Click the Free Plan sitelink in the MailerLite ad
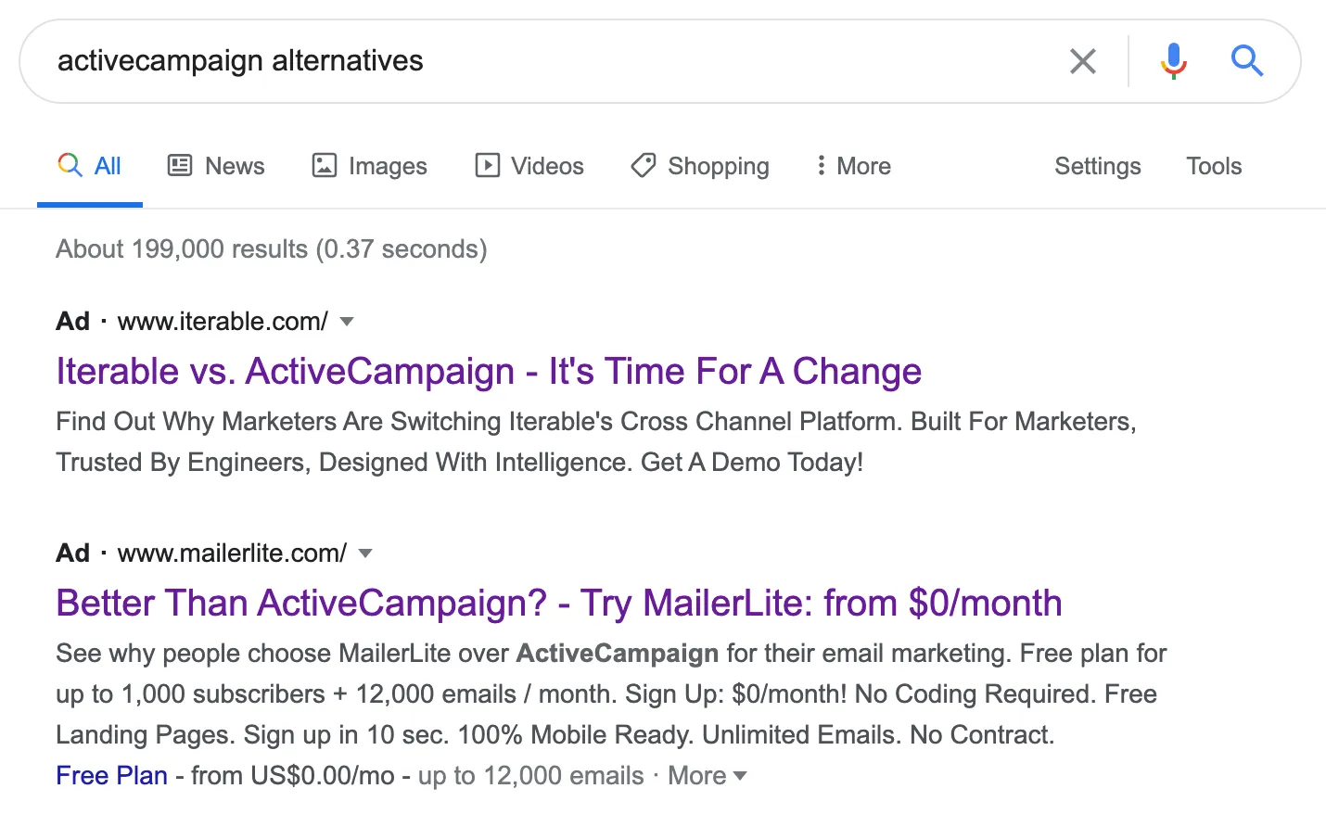 pos(111,775)
